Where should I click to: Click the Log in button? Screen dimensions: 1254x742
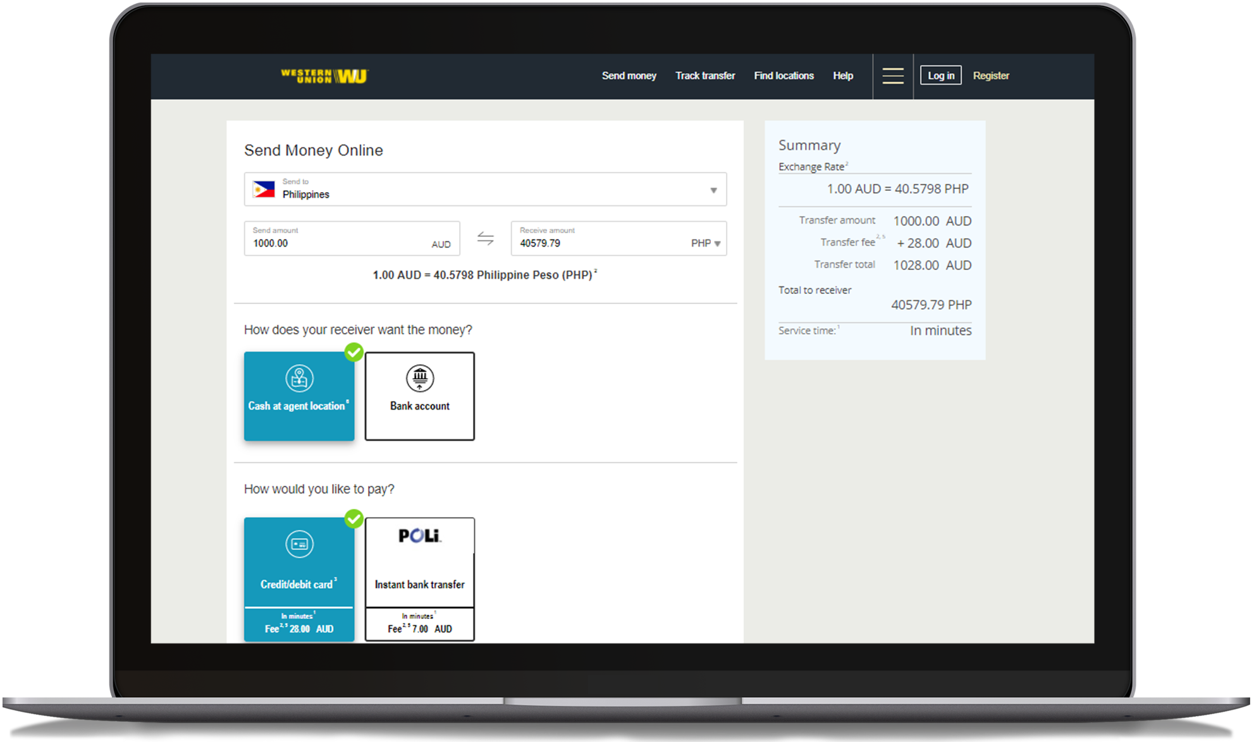click(x=941, y=75)
